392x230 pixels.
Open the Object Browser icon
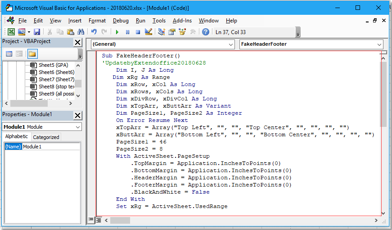[x=182, y=32]
